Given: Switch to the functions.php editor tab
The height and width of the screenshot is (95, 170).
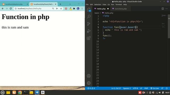Looking at the screenshot, I should (x=121, y=9).
